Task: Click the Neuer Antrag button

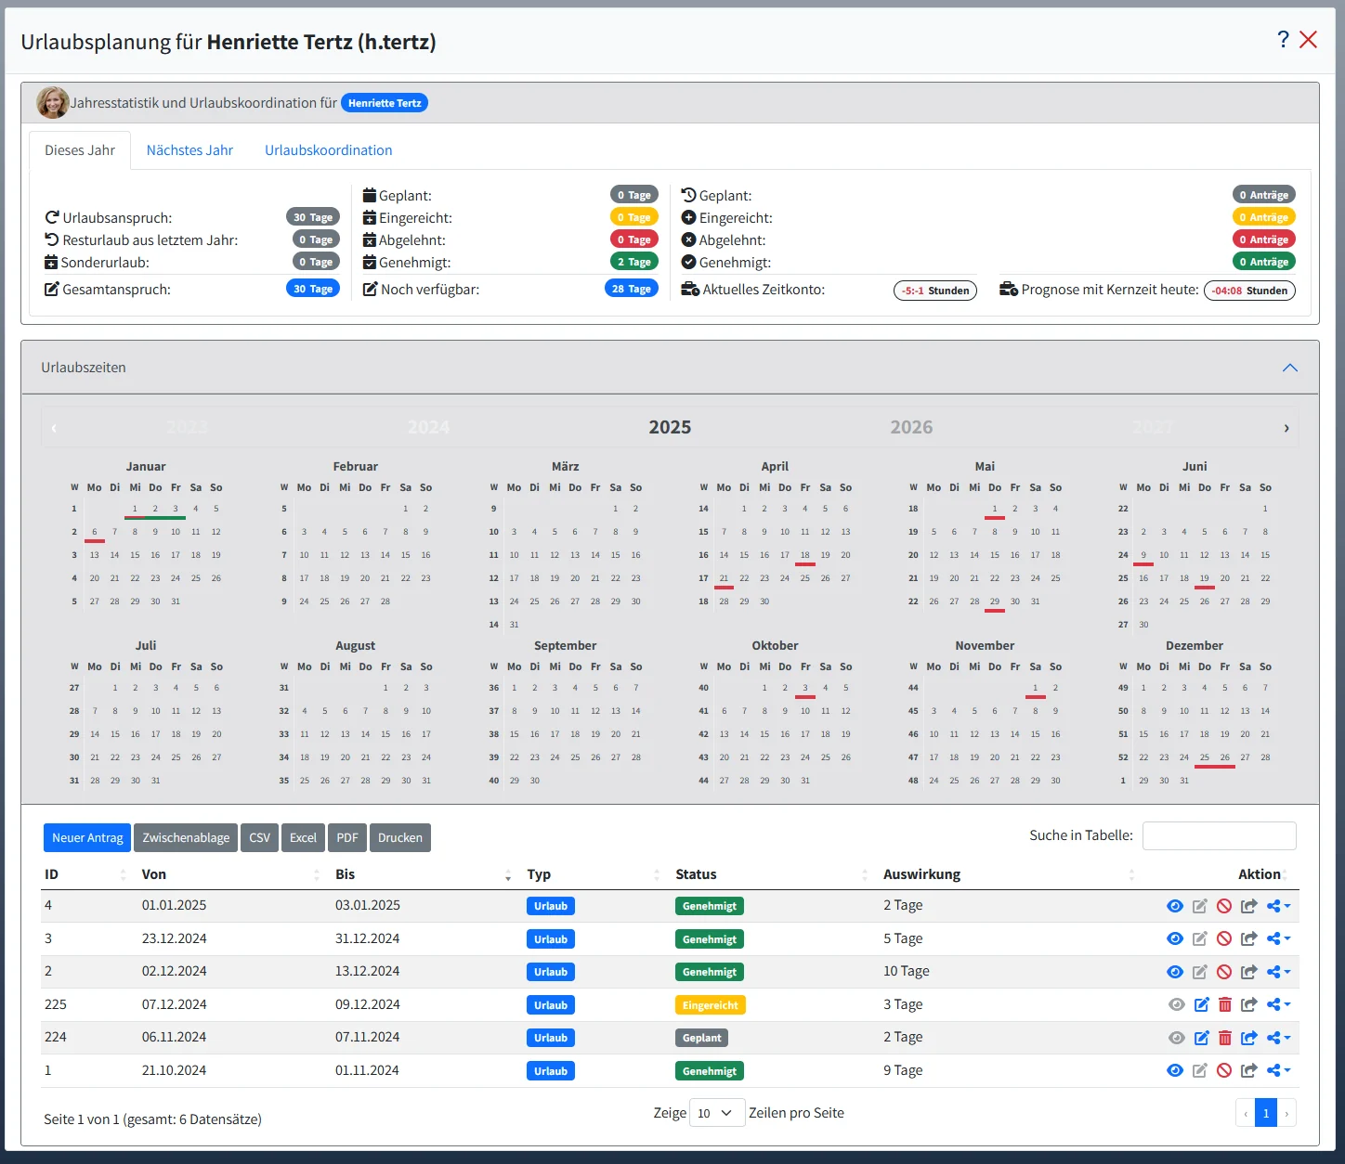Action: 87,837
